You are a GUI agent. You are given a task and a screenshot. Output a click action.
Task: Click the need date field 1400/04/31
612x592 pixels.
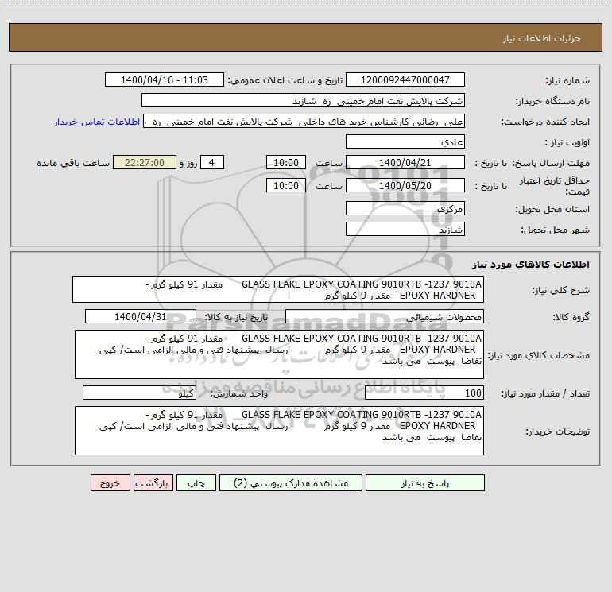141,316
